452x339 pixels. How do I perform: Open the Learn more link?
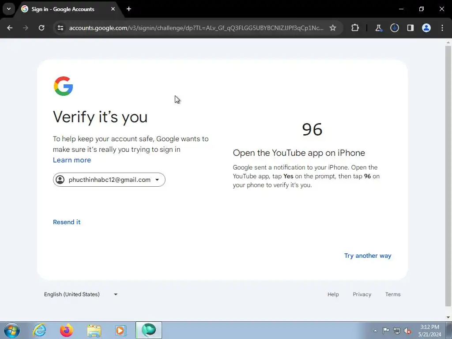point(72,160)
